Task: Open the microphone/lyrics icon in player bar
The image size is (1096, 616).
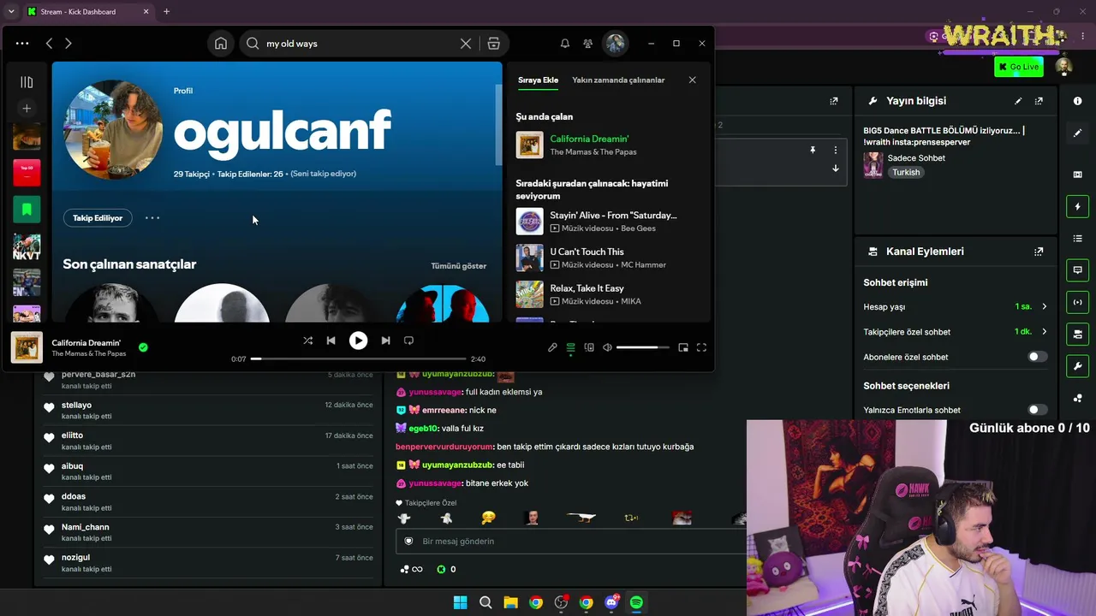Action: coord(552,347)
